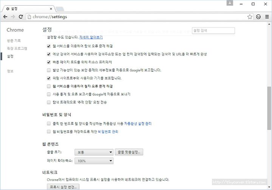The height and width of the screenshot is (190, 272).
Task: Click the scrollbar down arrow
Action: [x=269, y=187]
